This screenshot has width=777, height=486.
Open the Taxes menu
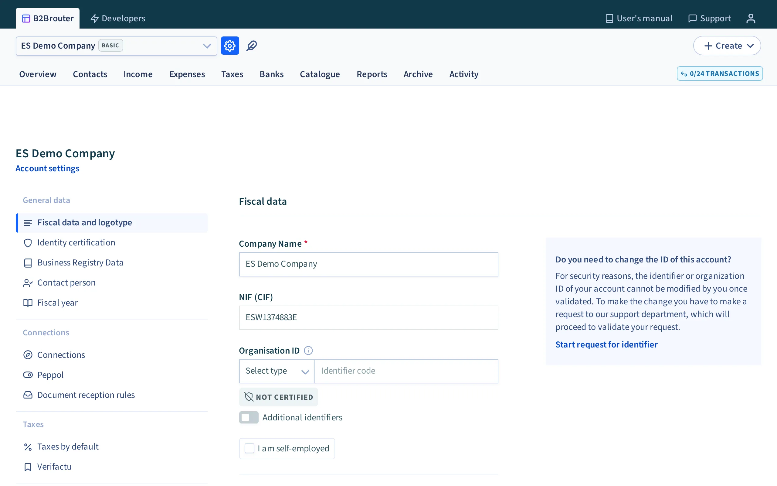[x=232, y=74]
